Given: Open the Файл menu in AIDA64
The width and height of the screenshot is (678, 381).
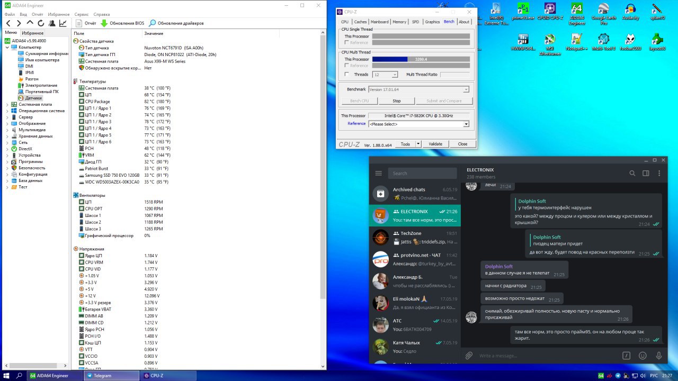Looking at the screenshot, I should (10, 14).
